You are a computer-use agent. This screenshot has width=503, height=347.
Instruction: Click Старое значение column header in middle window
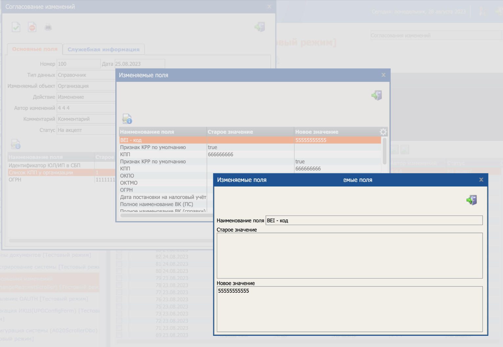pos(250,132)
